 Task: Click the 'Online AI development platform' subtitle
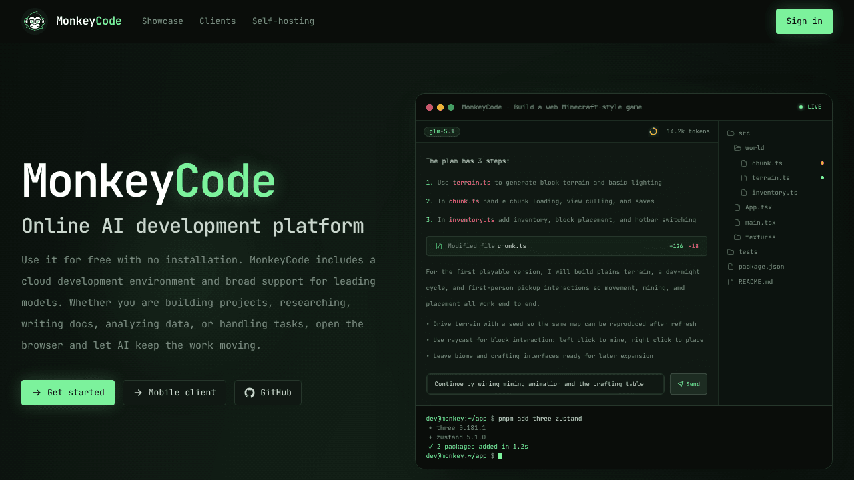pyautogui.click(x=193, y=226)
